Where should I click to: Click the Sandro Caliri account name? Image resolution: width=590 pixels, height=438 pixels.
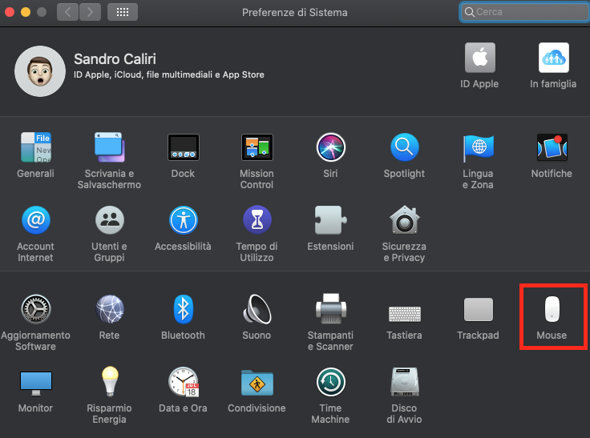coord(115,59)
